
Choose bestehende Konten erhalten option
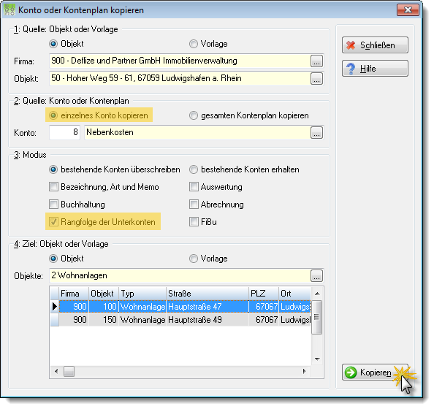[x=194, y=169]
